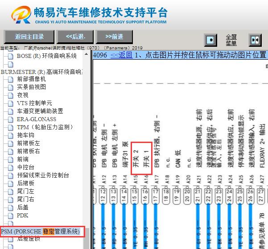This screenshot has height=249, width=268.
Task: Open BOSE (R) 环绕音响系统 tree item
Action: (47, 56)
